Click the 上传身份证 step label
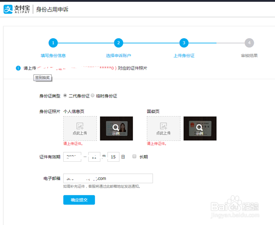 pyautogui.click(x=184, y=55)
